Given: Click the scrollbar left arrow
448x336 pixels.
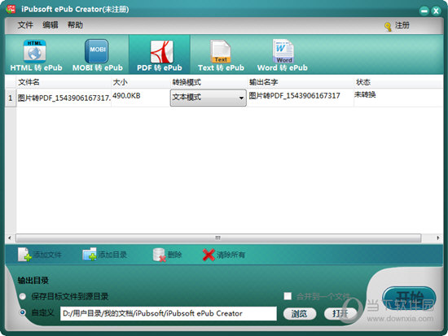Looking at the screenshot, I should click(10, 238).
